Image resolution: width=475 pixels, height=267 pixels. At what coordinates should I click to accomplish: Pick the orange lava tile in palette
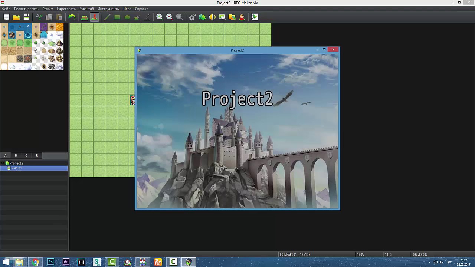pos(59,27)
